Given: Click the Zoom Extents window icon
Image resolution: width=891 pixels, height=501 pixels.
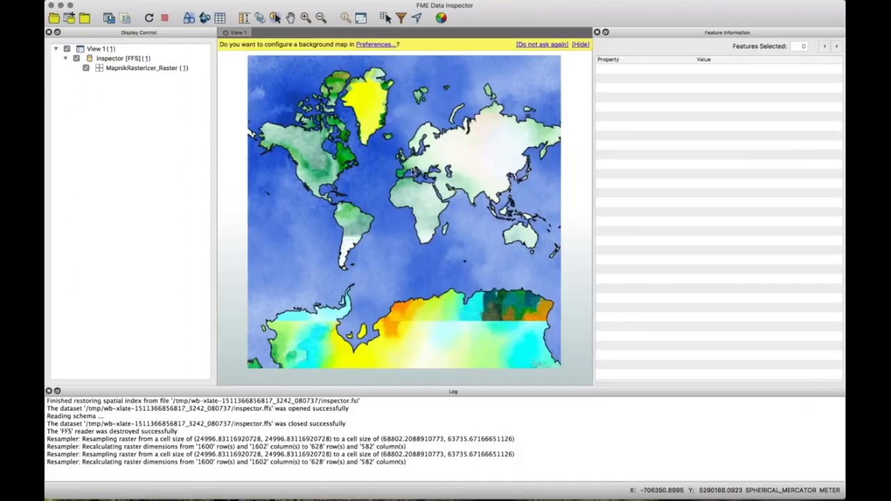Looking at the screenshot, I should 361,18.
